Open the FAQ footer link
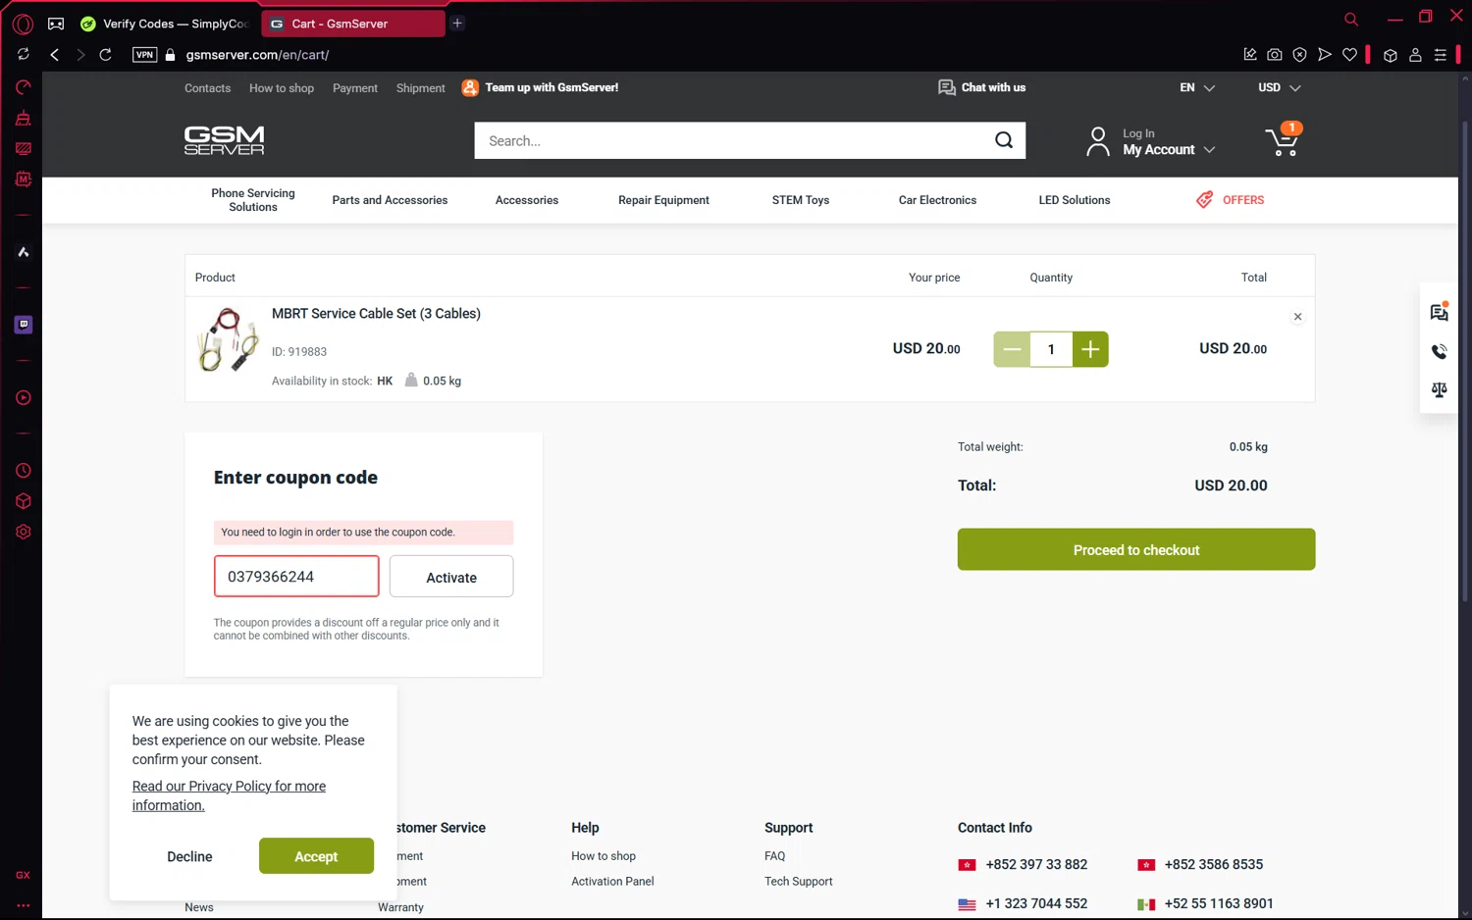Viewport: 1472px width, 920px height. point(775,856)
